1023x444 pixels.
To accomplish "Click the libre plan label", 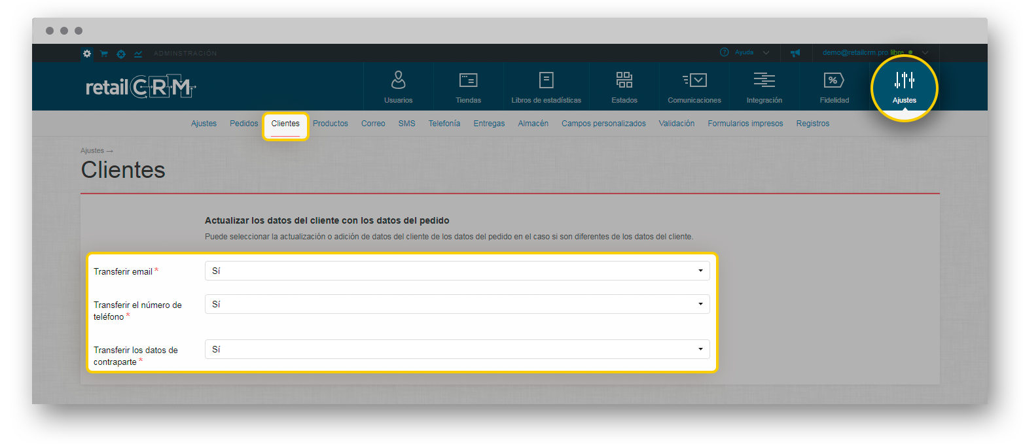I will point(897,52).
